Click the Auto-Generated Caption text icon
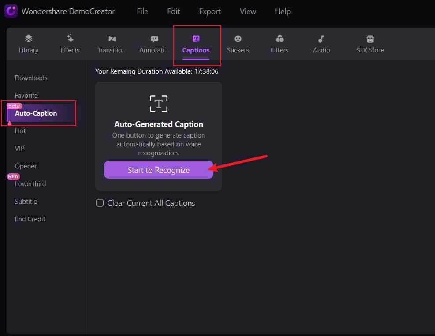 pos(159,103)
